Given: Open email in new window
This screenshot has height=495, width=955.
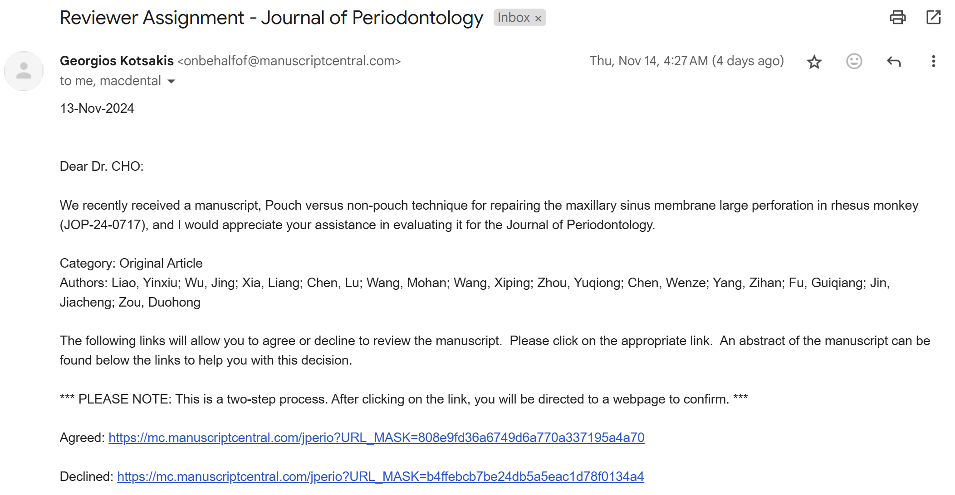Looking at the screenshot, I should [933, 18].
